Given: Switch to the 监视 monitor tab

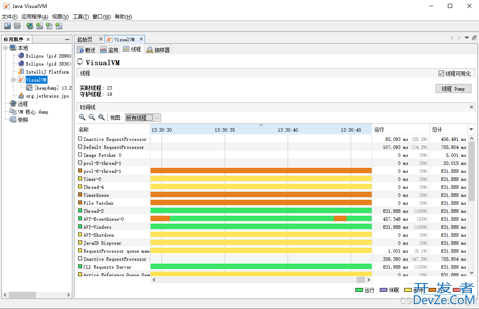Looking at the screenshot, I should click(x=109, y=50).
